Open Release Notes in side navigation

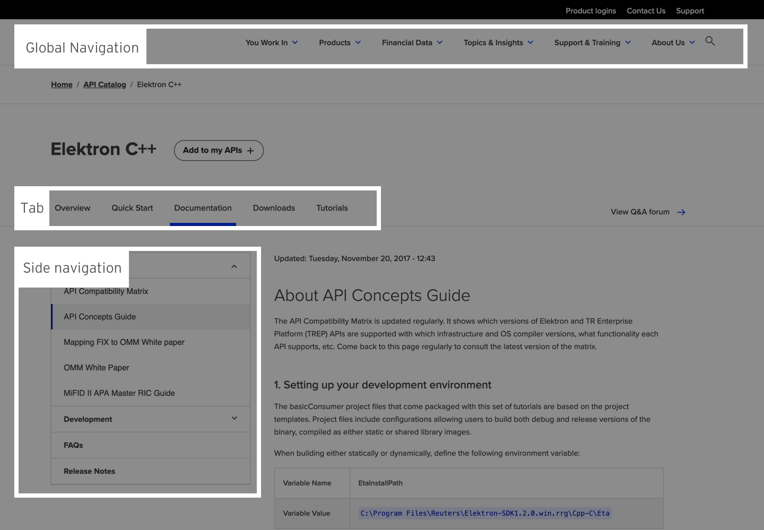pos(89,471)
